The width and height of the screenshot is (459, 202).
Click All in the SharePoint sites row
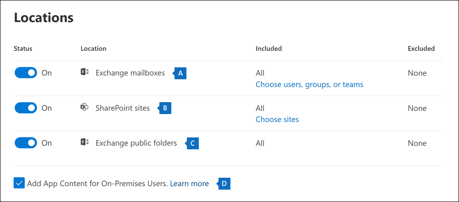260,108
